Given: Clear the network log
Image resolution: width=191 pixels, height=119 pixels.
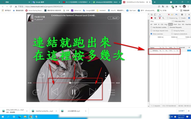Looking at the screenshot, I should click(155, 18).
